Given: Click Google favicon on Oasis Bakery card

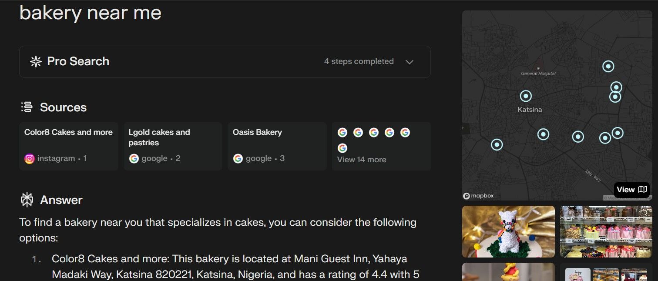Looking at the screenshot, I should [x=238, y=158].
